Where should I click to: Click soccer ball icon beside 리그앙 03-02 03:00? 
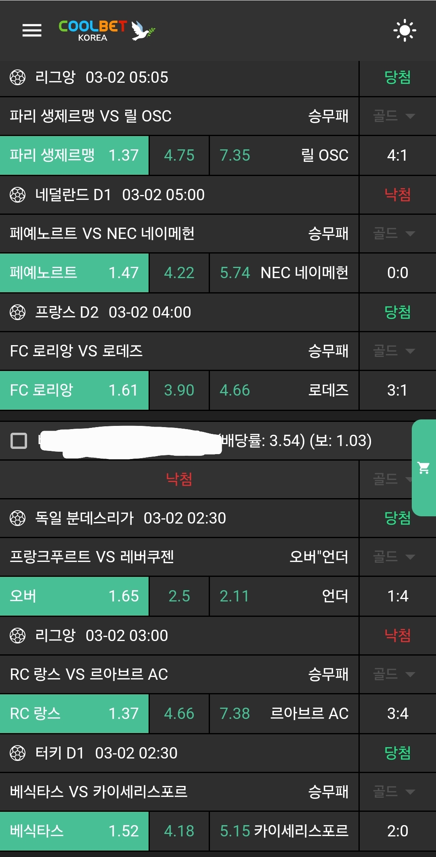17,636
